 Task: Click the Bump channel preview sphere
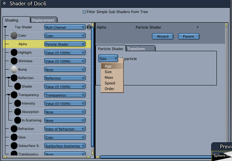(x=14, y=69)
